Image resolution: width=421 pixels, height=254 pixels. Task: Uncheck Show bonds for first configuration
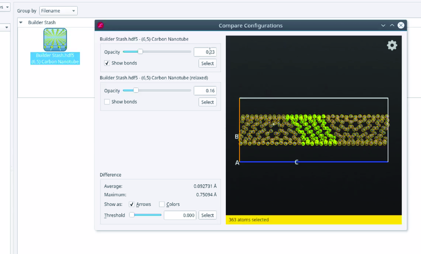[x=107, y=63]
